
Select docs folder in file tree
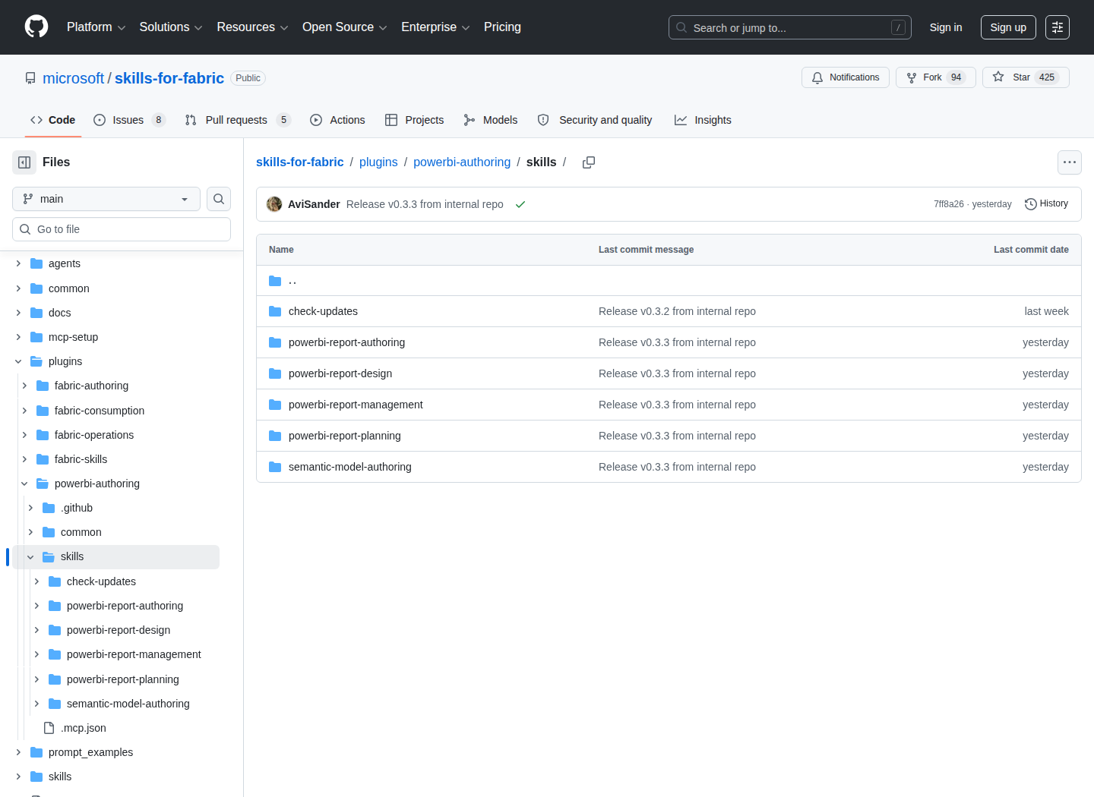(59, 313)
